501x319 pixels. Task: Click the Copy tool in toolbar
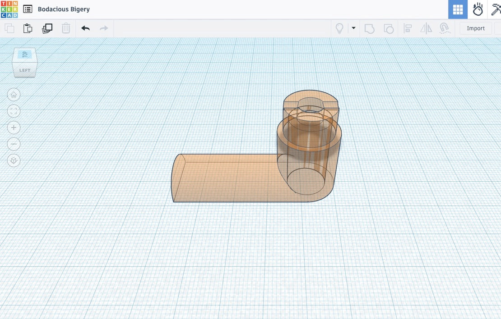[x=9, y=28]
